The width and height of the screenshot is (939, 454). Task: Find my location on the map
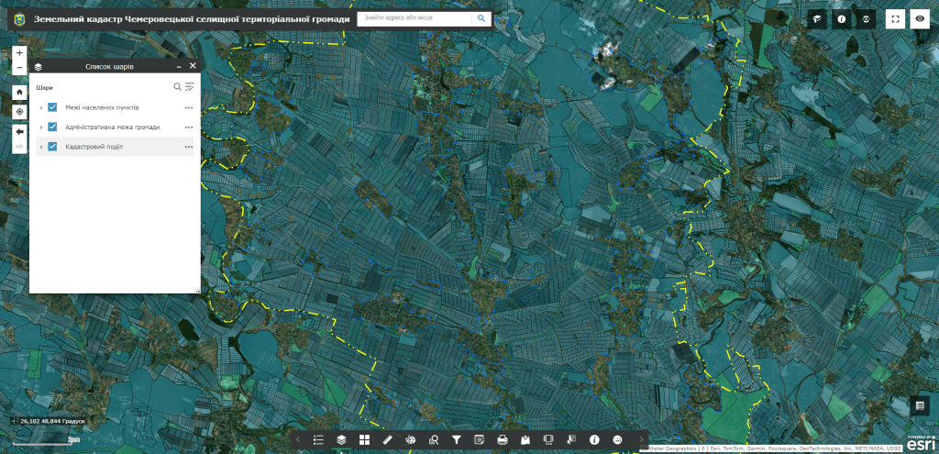point(20,111)
